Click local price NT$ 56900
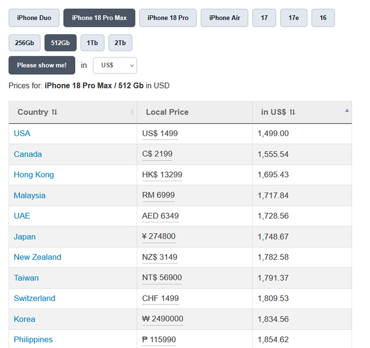Screen dimensions: 370x348 [x=162, y=277]
